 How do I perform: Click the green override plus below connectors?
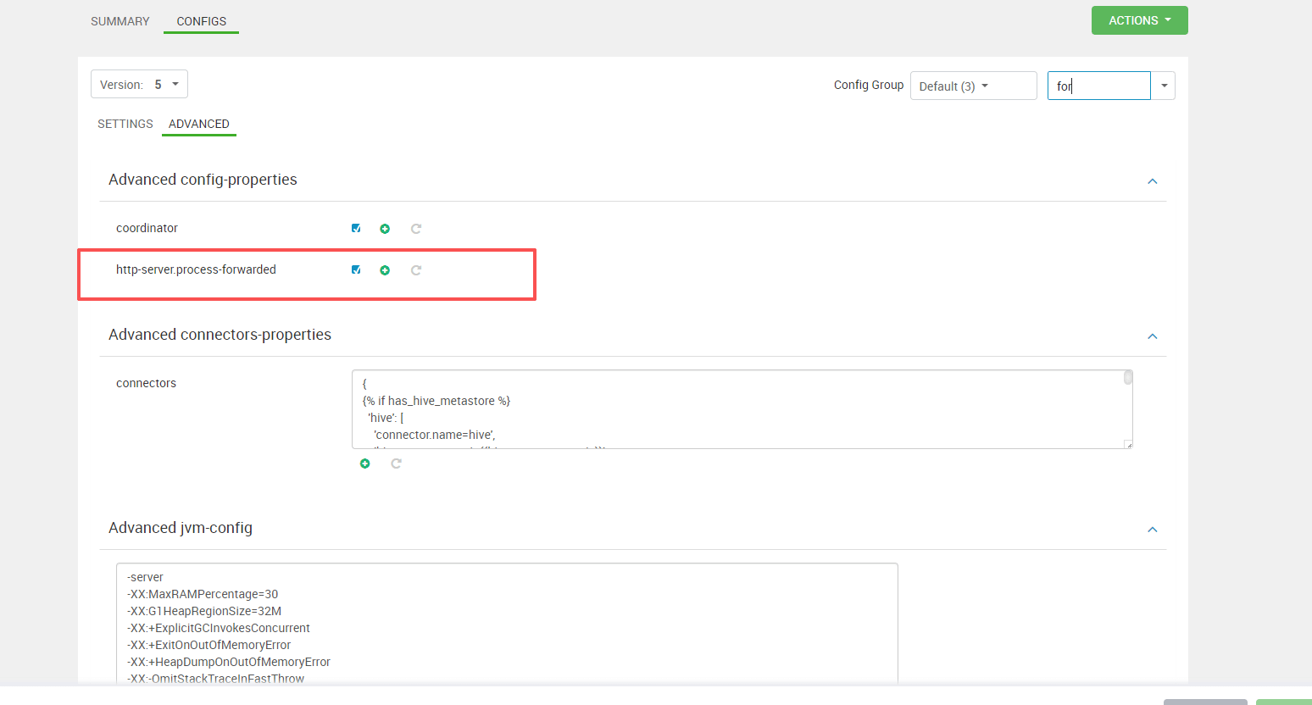click(x=364, y=464)
